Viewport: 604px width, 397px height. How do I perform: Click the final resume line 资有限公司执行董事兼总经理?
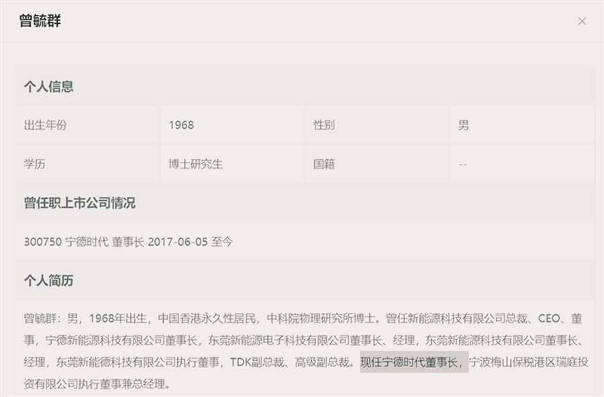click(x=97, y=384)
